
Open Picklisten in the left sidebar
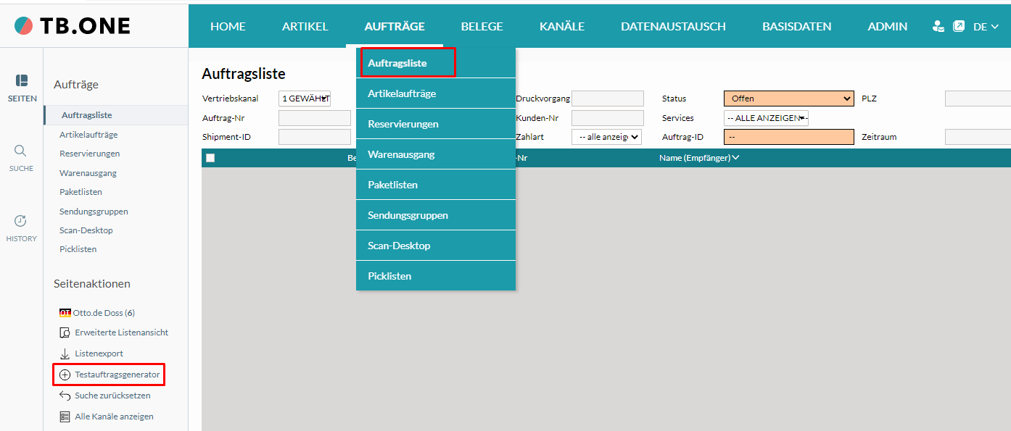pos(78,249)
